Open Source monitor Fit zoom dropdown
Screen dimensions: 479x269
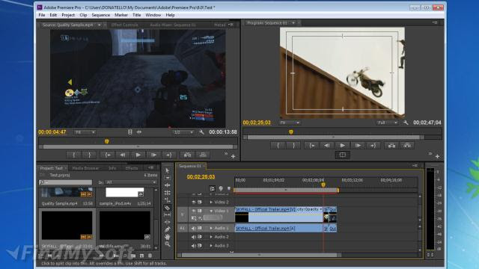[85, 132]
